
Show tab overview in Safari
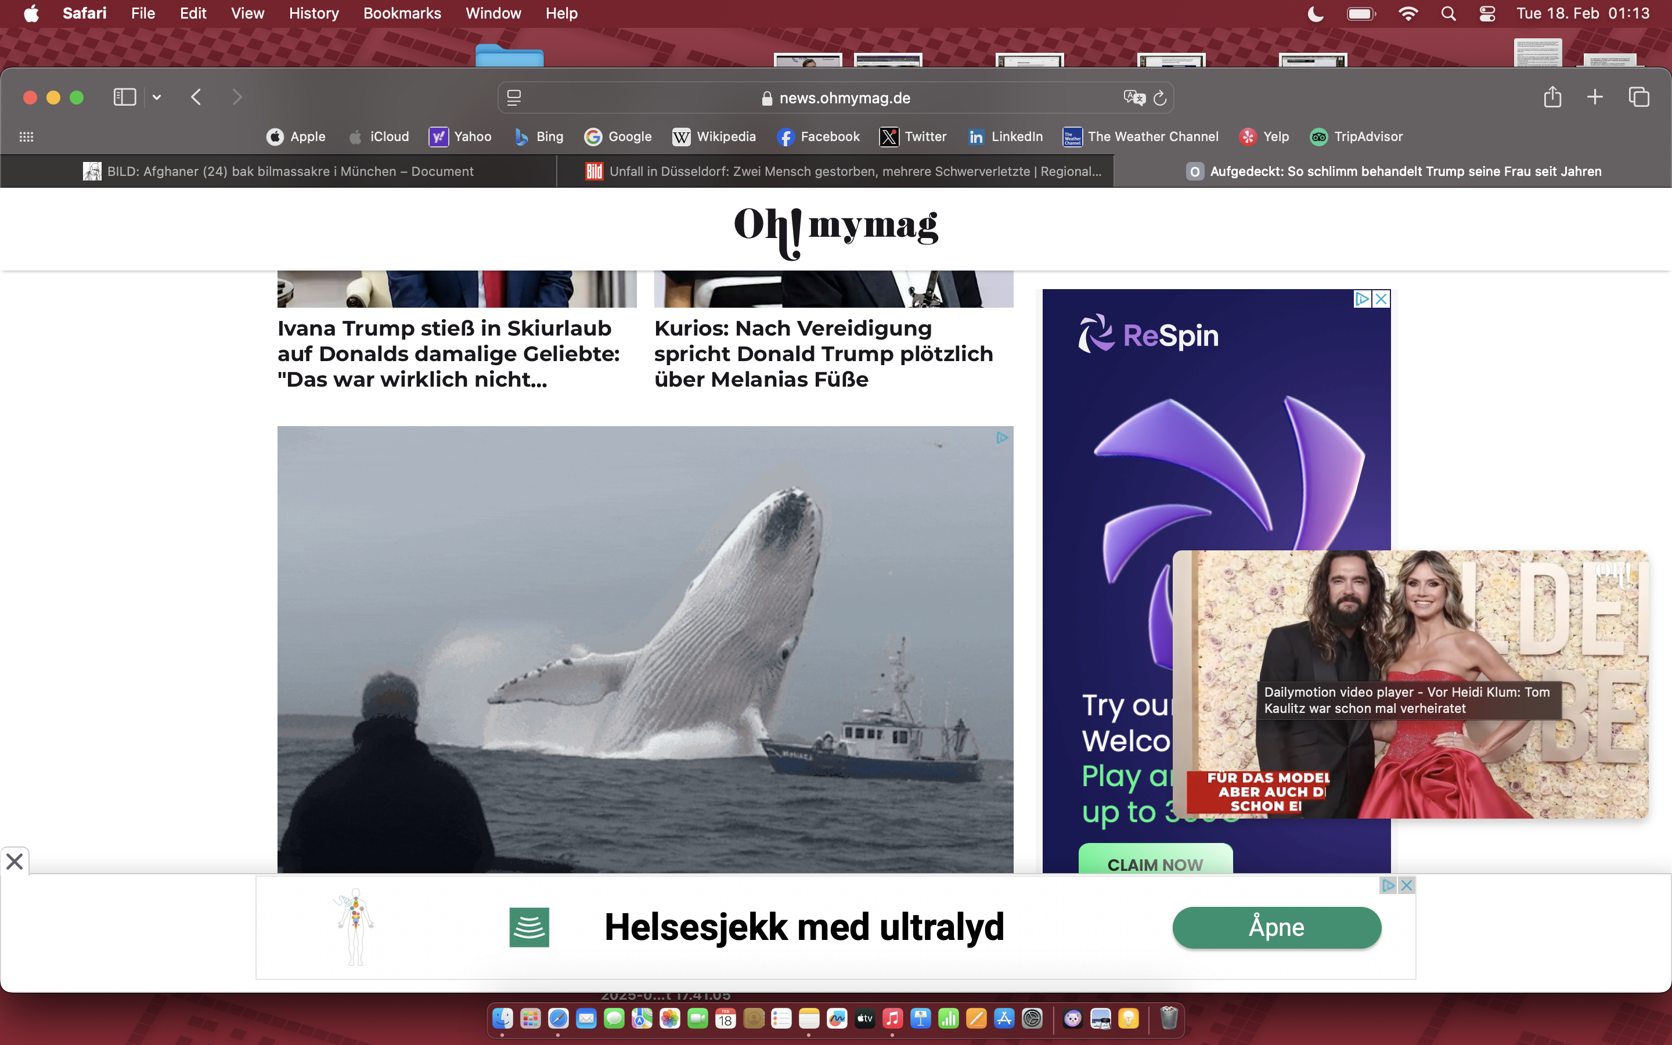click(x=1639, y=97)
